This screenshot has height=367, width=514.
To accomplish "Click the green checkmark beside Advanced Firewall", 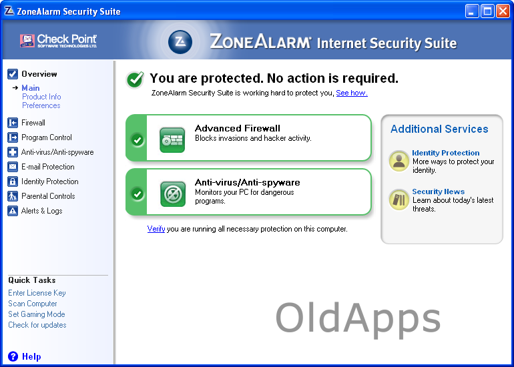I will (x=138, y=140).
